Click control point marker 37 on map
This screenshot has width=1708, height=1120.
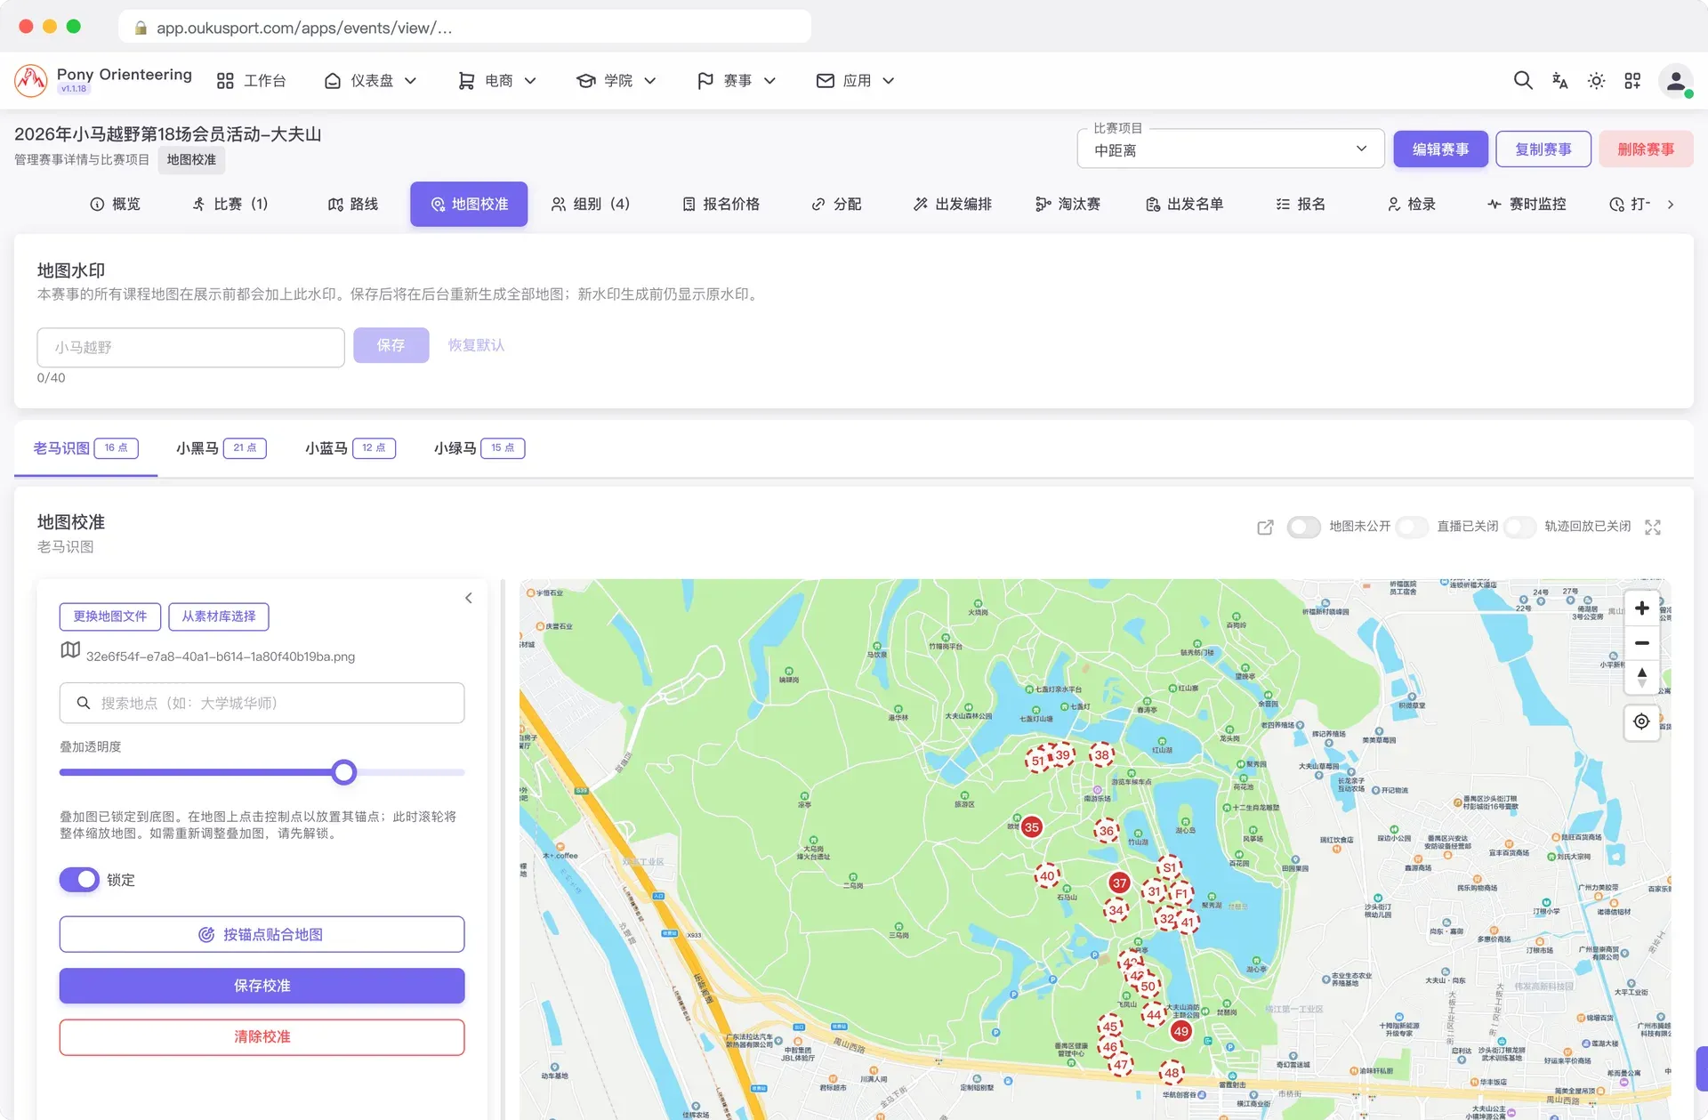[x=1120, y=883]
